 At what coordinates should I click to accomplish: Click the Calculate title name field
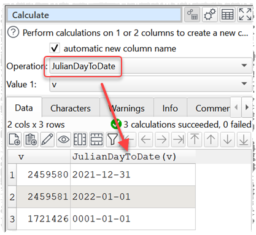95,15
